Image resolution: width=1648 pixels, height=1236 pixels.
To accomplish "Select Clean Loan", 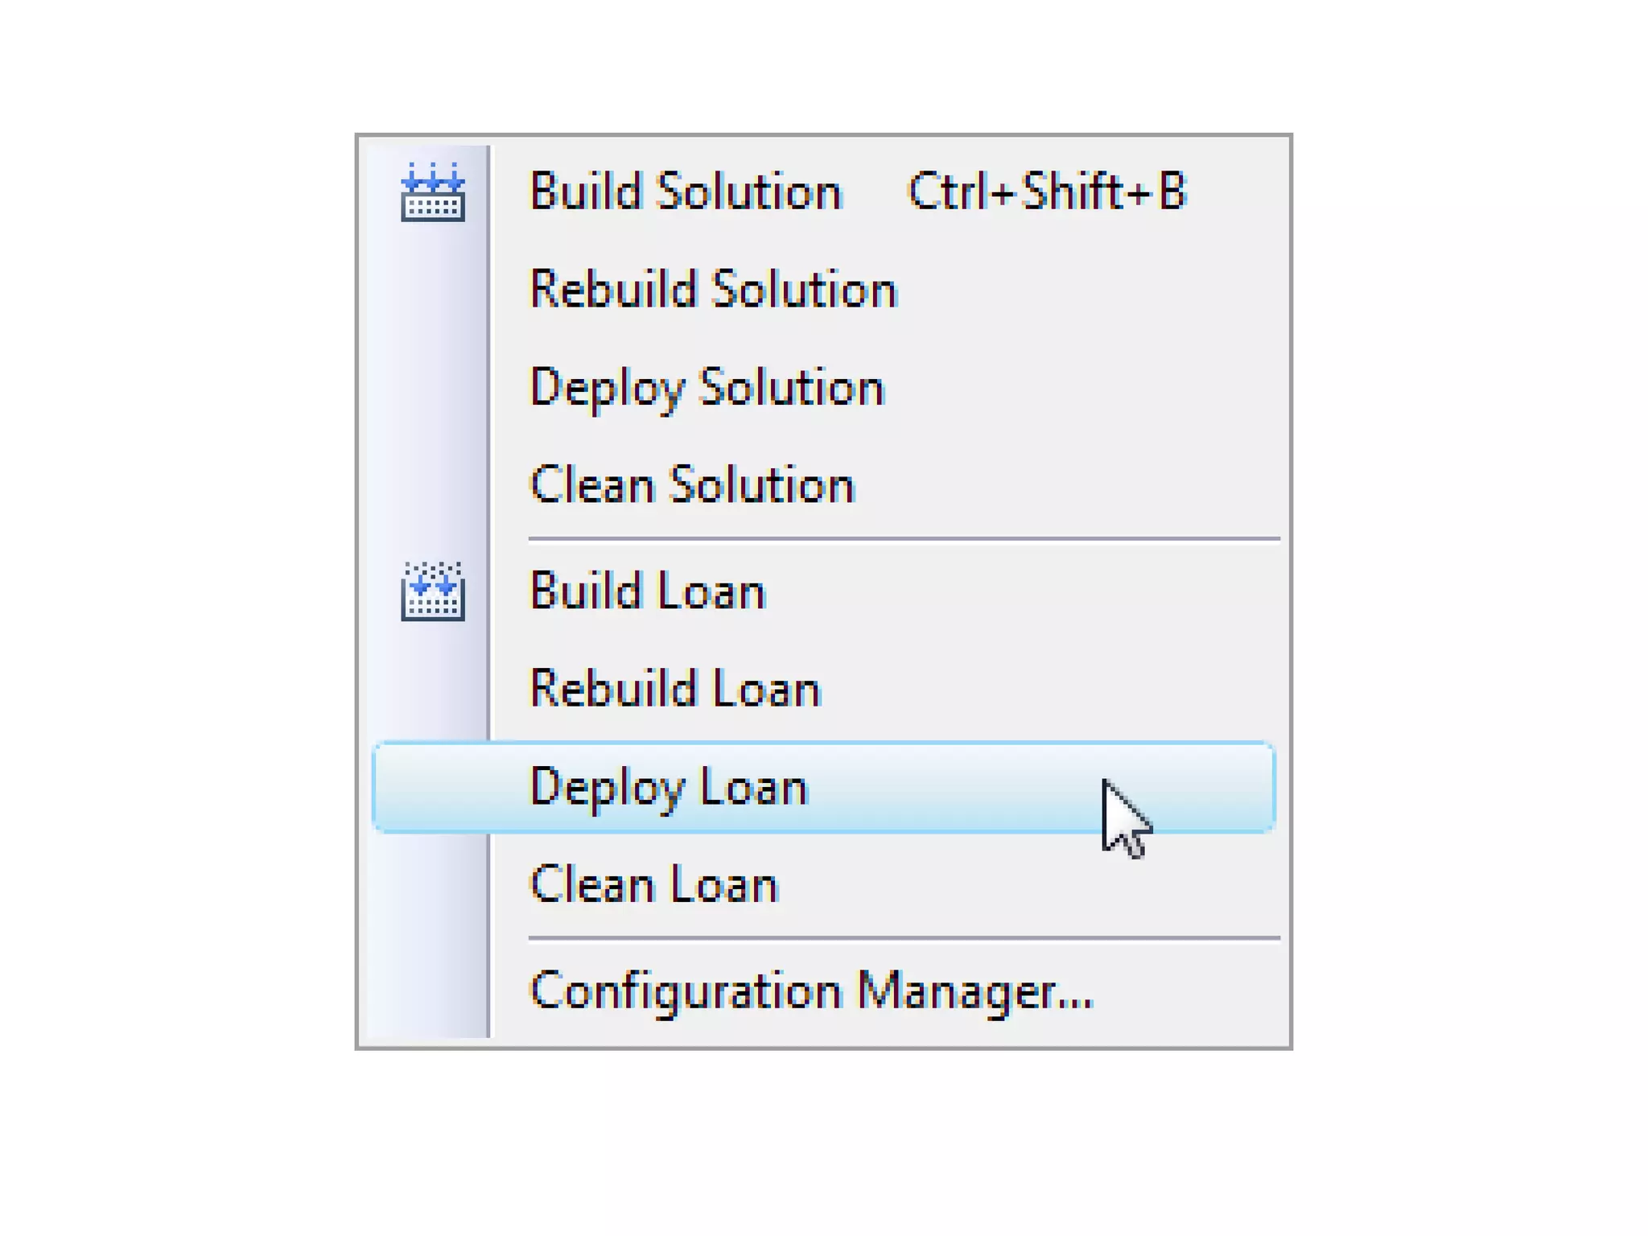I will click(x=824, y=884).
